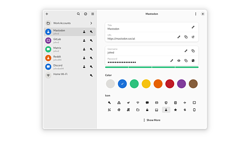Open the entry's three-dot menu
Image resolution: width=250 pixels, height=141 pixels.
(x=195, y=14)
